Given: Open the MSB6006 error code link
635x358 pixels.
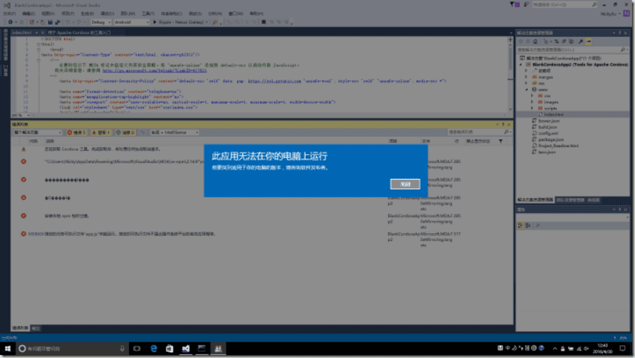Looking at the screenshot, I should 36,234.
